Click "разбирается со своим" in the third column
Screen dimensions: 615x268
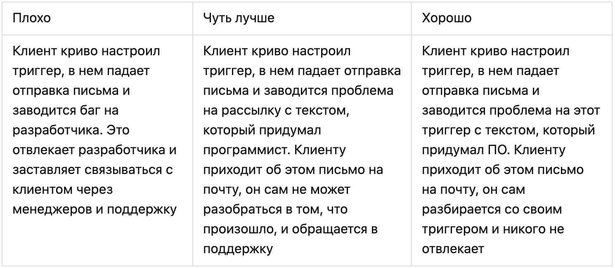(x=492, y=209)
